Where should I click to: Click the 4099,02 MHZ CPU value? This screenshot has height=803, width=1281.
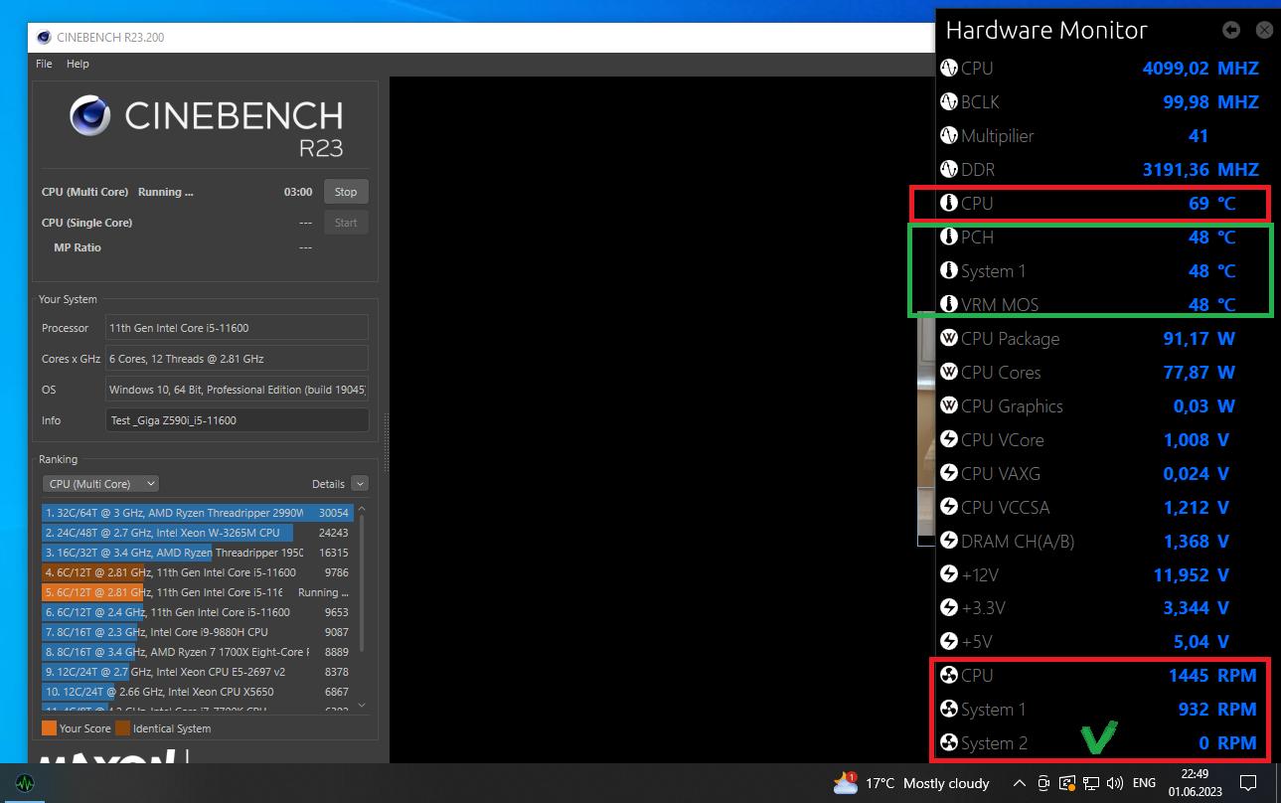coord(1201,69)
